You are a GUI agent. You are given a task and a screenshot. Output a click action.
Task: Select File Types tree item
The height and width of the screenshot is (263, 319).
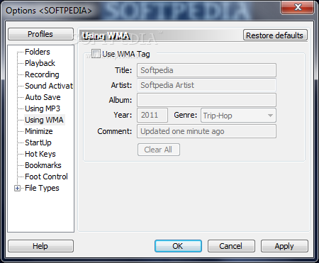42,188
